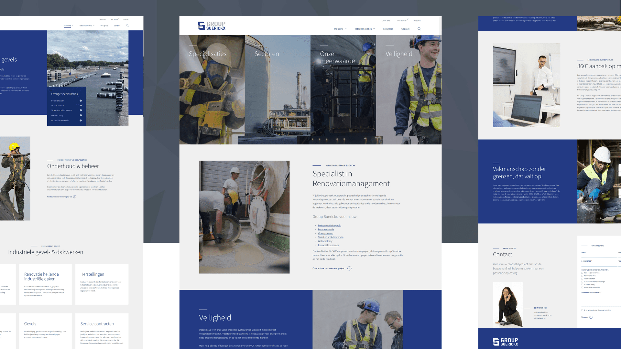The image size is (621, 349).
Task: Click the arrow icon next to Industriële renovatie in Overige specialisaties
Action: pyautogui.click(x=81, y=121)
